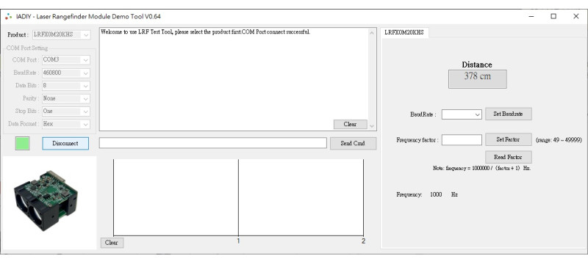Image resolution: width=588 pixels, height=264 pixels.
Task: Click the rangefinder module product image
Action: click(46, 201)
